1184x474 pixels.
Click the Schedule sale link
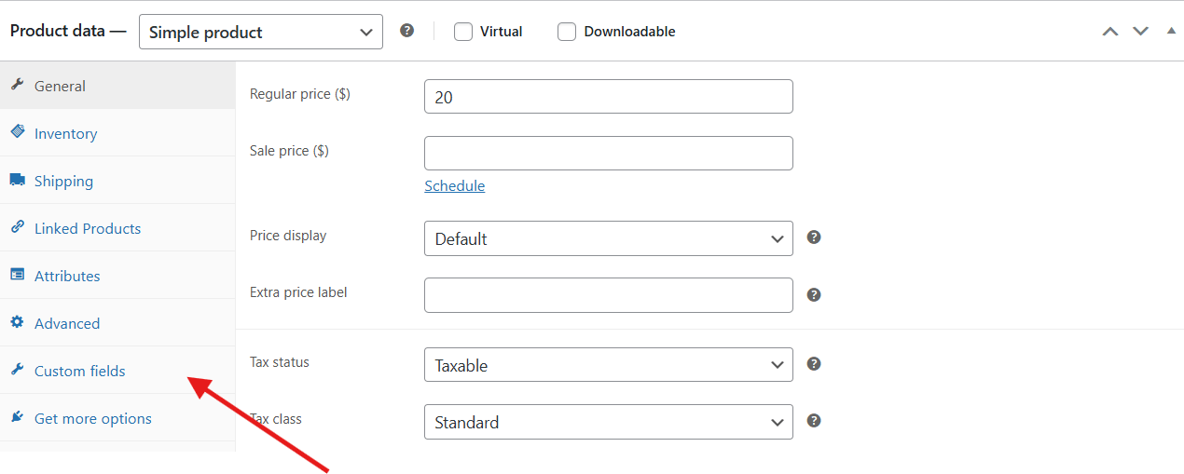click(x=454, y=185)
